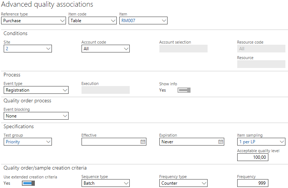Collapse the Specifications section header
Viewport: 288px width, 188px height.
(19, 127)
